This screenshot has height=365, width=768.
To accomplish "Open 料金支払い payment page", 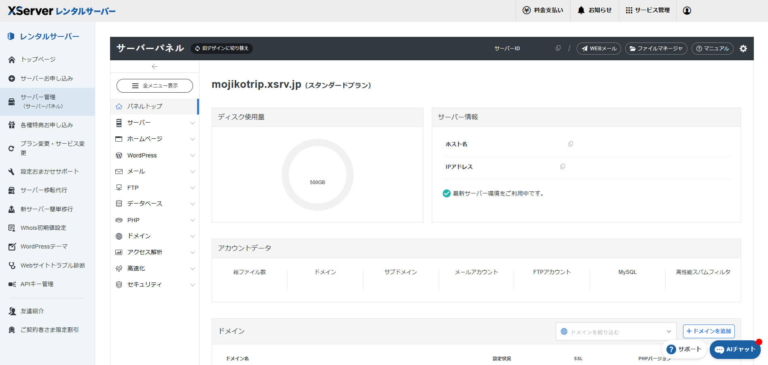I will tap(543, 11).
